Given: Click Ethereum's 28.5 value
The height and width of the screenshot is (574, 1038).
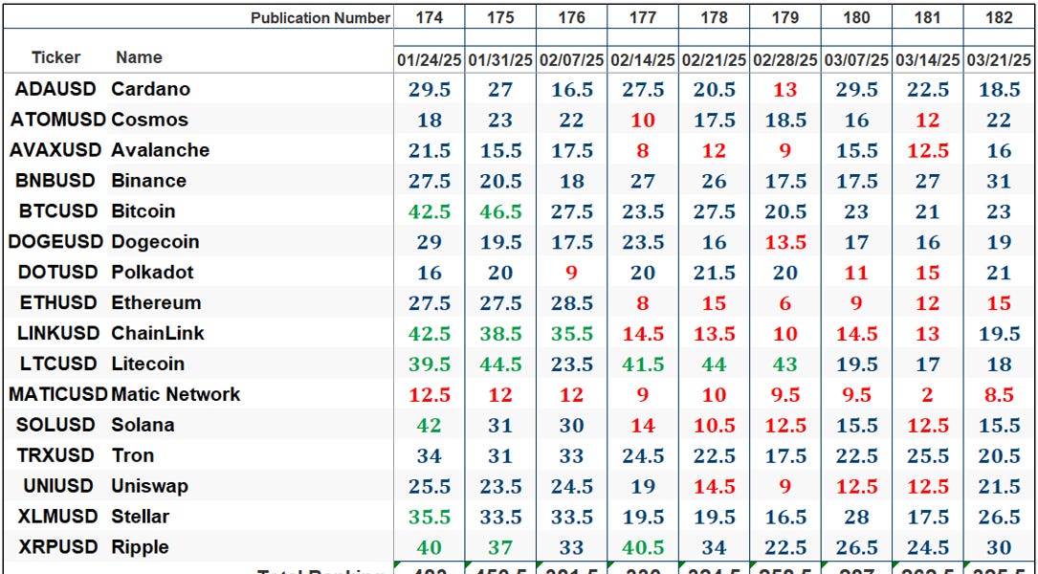Looking at the screenshot, I should 571,303.
